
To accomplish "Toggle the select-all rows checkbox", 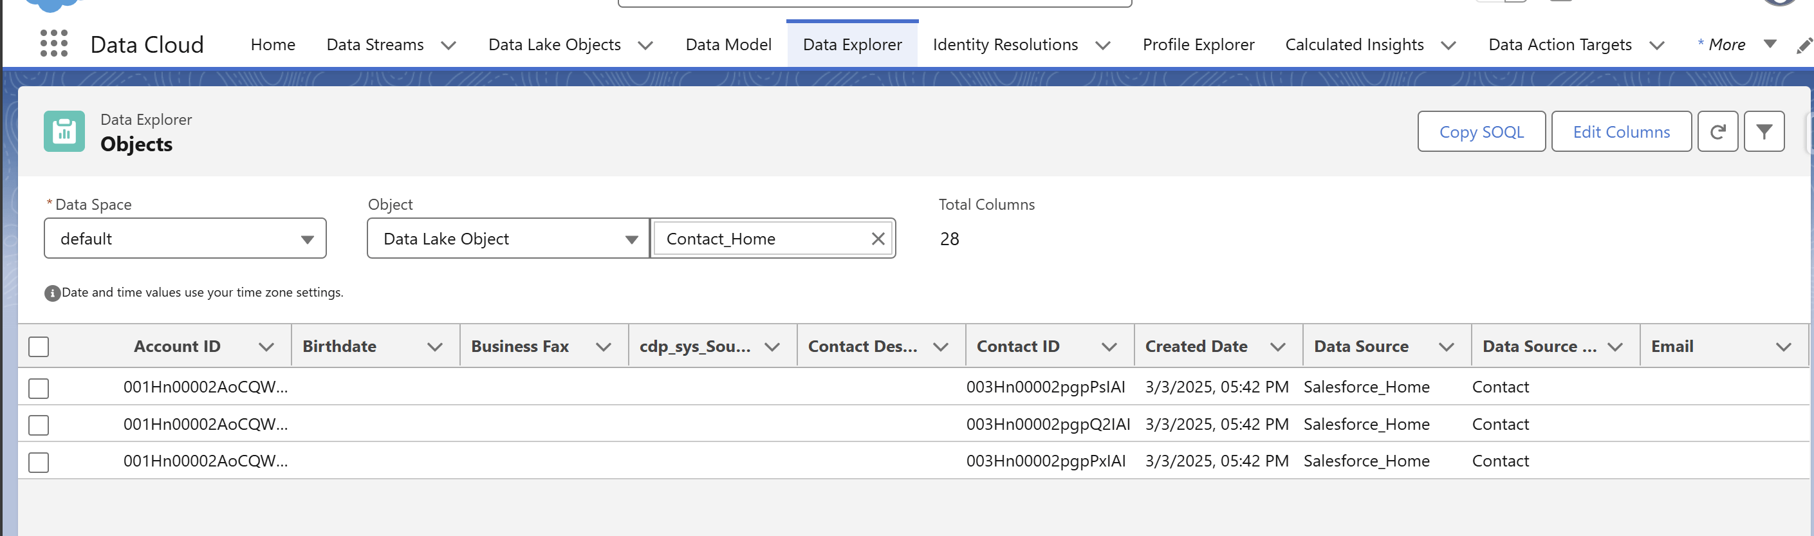I will pos(39,347).
